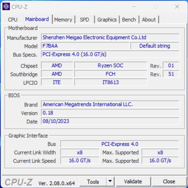Go to the SPD tab

pyautogui.click(x=85, y=20)
